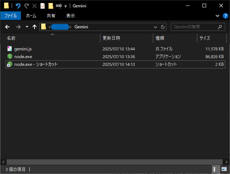The height and width of the screenshot is (174, 230).
Task: Select the gemini.js file
Action: [115, 49]
